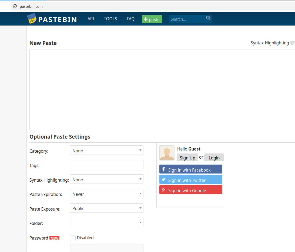Click the Login button
This screenshot has width=295, height=252.
(x=214, y=158)
